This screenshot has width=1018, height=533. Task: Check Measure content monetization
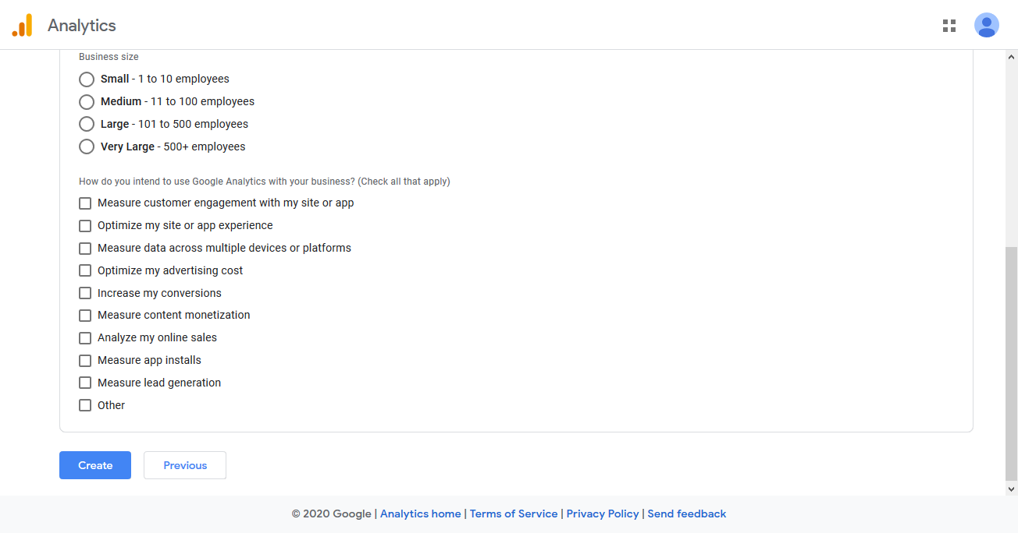pyautogui.click(x=85, y=315)
